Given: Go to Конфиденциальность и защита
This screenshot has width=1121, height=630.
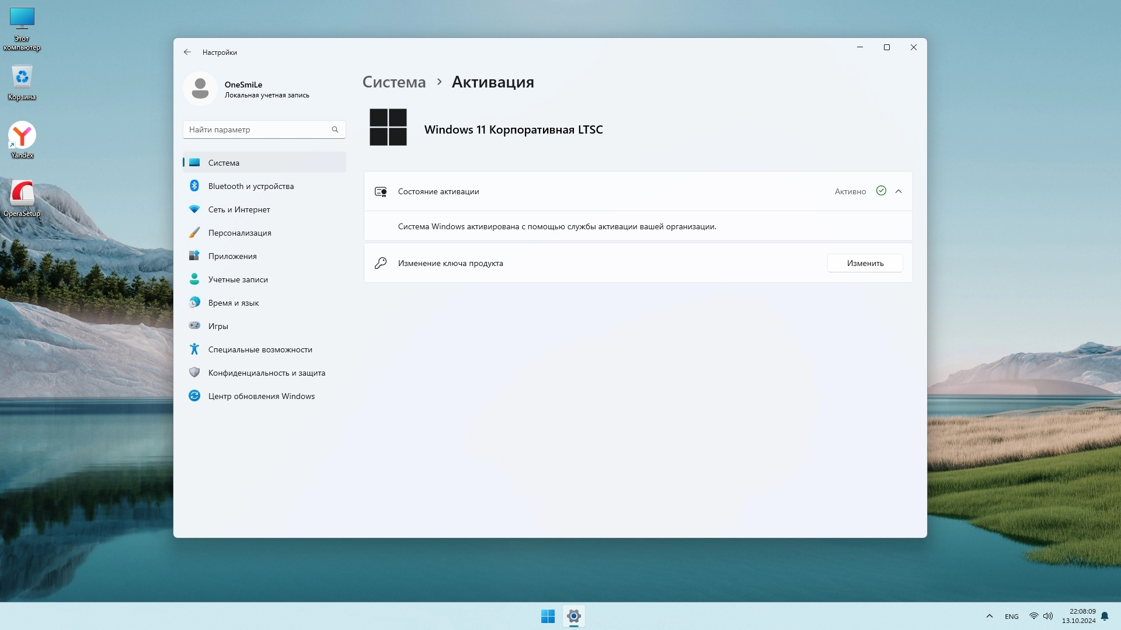Looking at the screenshot, I should tap(266, 373).
